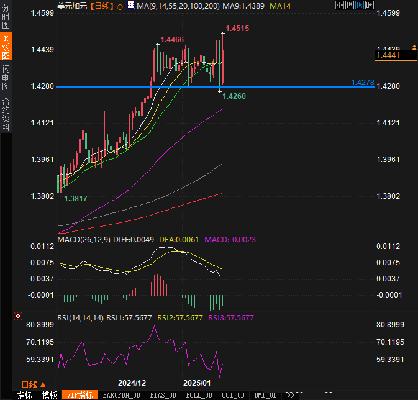Select the K线图 sidebar tab
Viewport: 418px width, 400px height.
(x=6, y=47)
